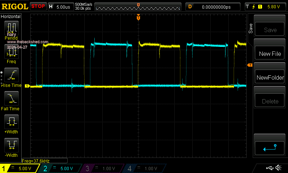The image size is (288, 173).
Task: Enable channel 4 at 1.00 V
Action: tap(144, 168)
